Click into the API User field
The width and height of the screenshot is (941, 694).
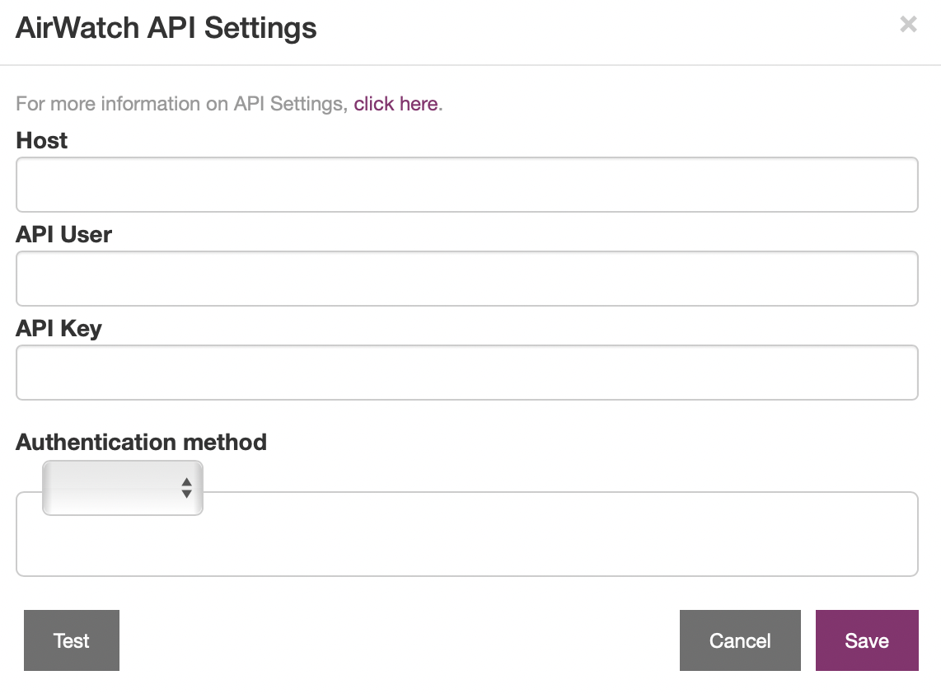coord(467,279)
